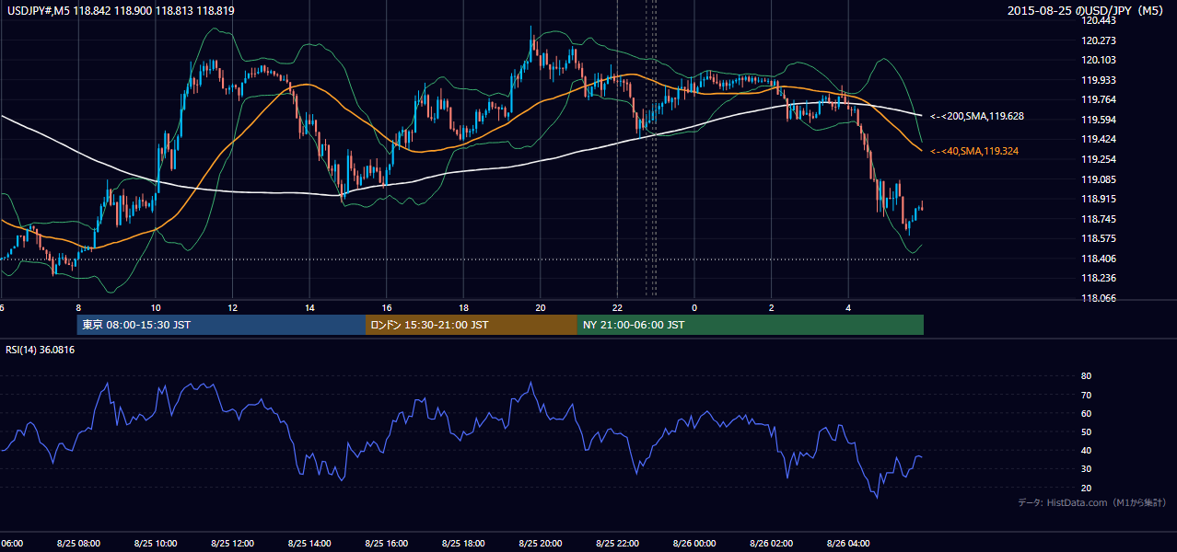Click the 2015-08-25 のUSD/JPY (M5) heading

pyautogui.click(x=1088, y=11)
